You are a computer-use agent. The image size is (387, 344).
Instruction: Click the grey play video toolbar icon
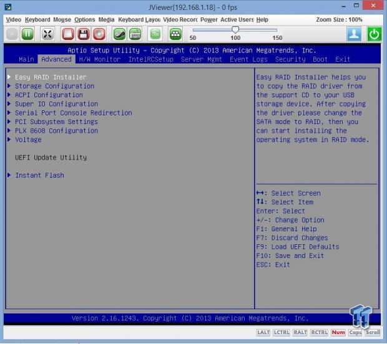[x=12, y=34]
